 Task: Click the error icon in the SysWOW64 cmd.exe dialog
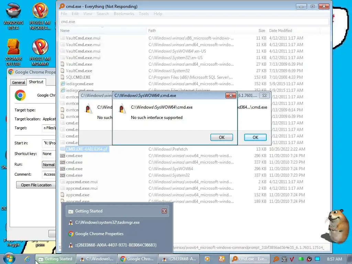(122, 108)
